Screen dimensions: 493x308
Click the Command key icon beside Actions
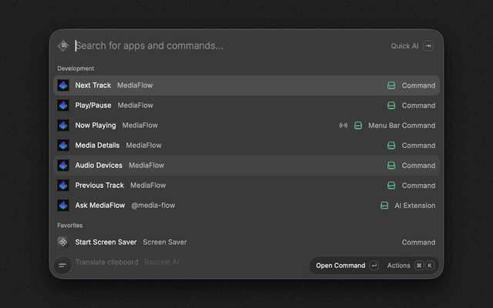(419, 266)
